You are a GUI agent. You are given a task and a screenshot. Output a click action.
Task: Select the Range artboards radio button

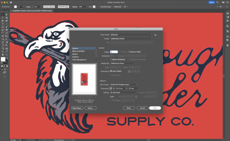[x=118, y=56]
